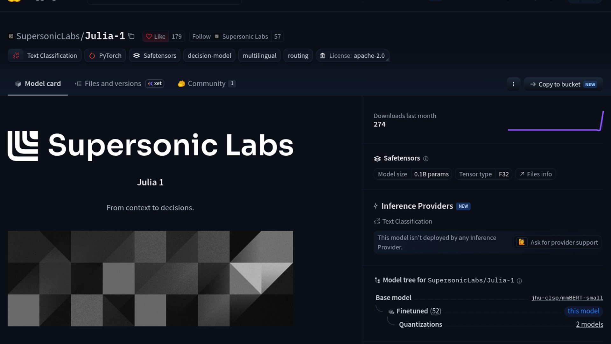Open the SupersonicLabs organization link
611x344 pixels.
(48, 36)
